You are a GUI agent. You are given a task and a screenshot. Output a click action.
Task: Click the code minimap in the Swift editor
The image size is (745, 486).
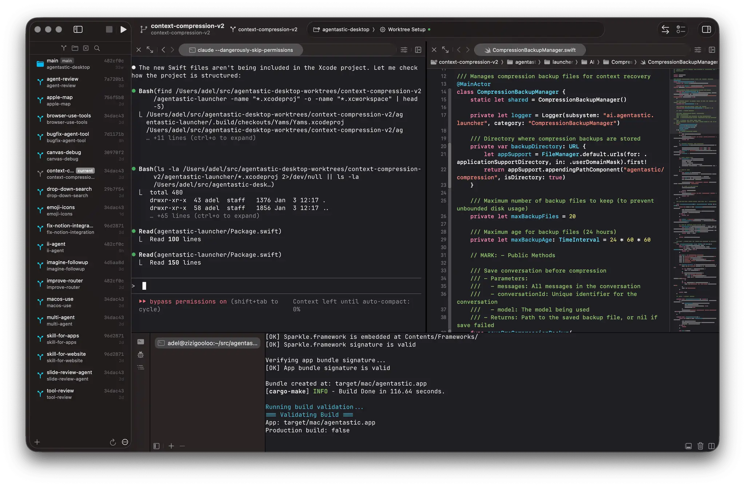[x=694, y=200]
